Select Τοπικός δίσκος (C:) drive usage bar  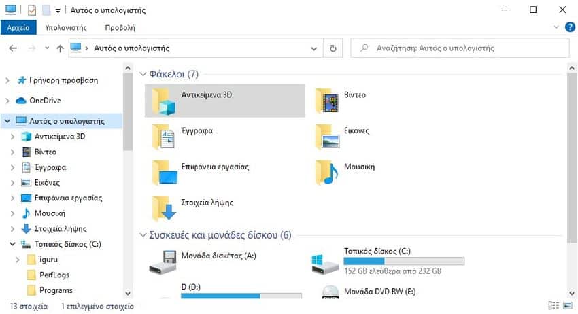pyautogui.click(x=404, y=261)
